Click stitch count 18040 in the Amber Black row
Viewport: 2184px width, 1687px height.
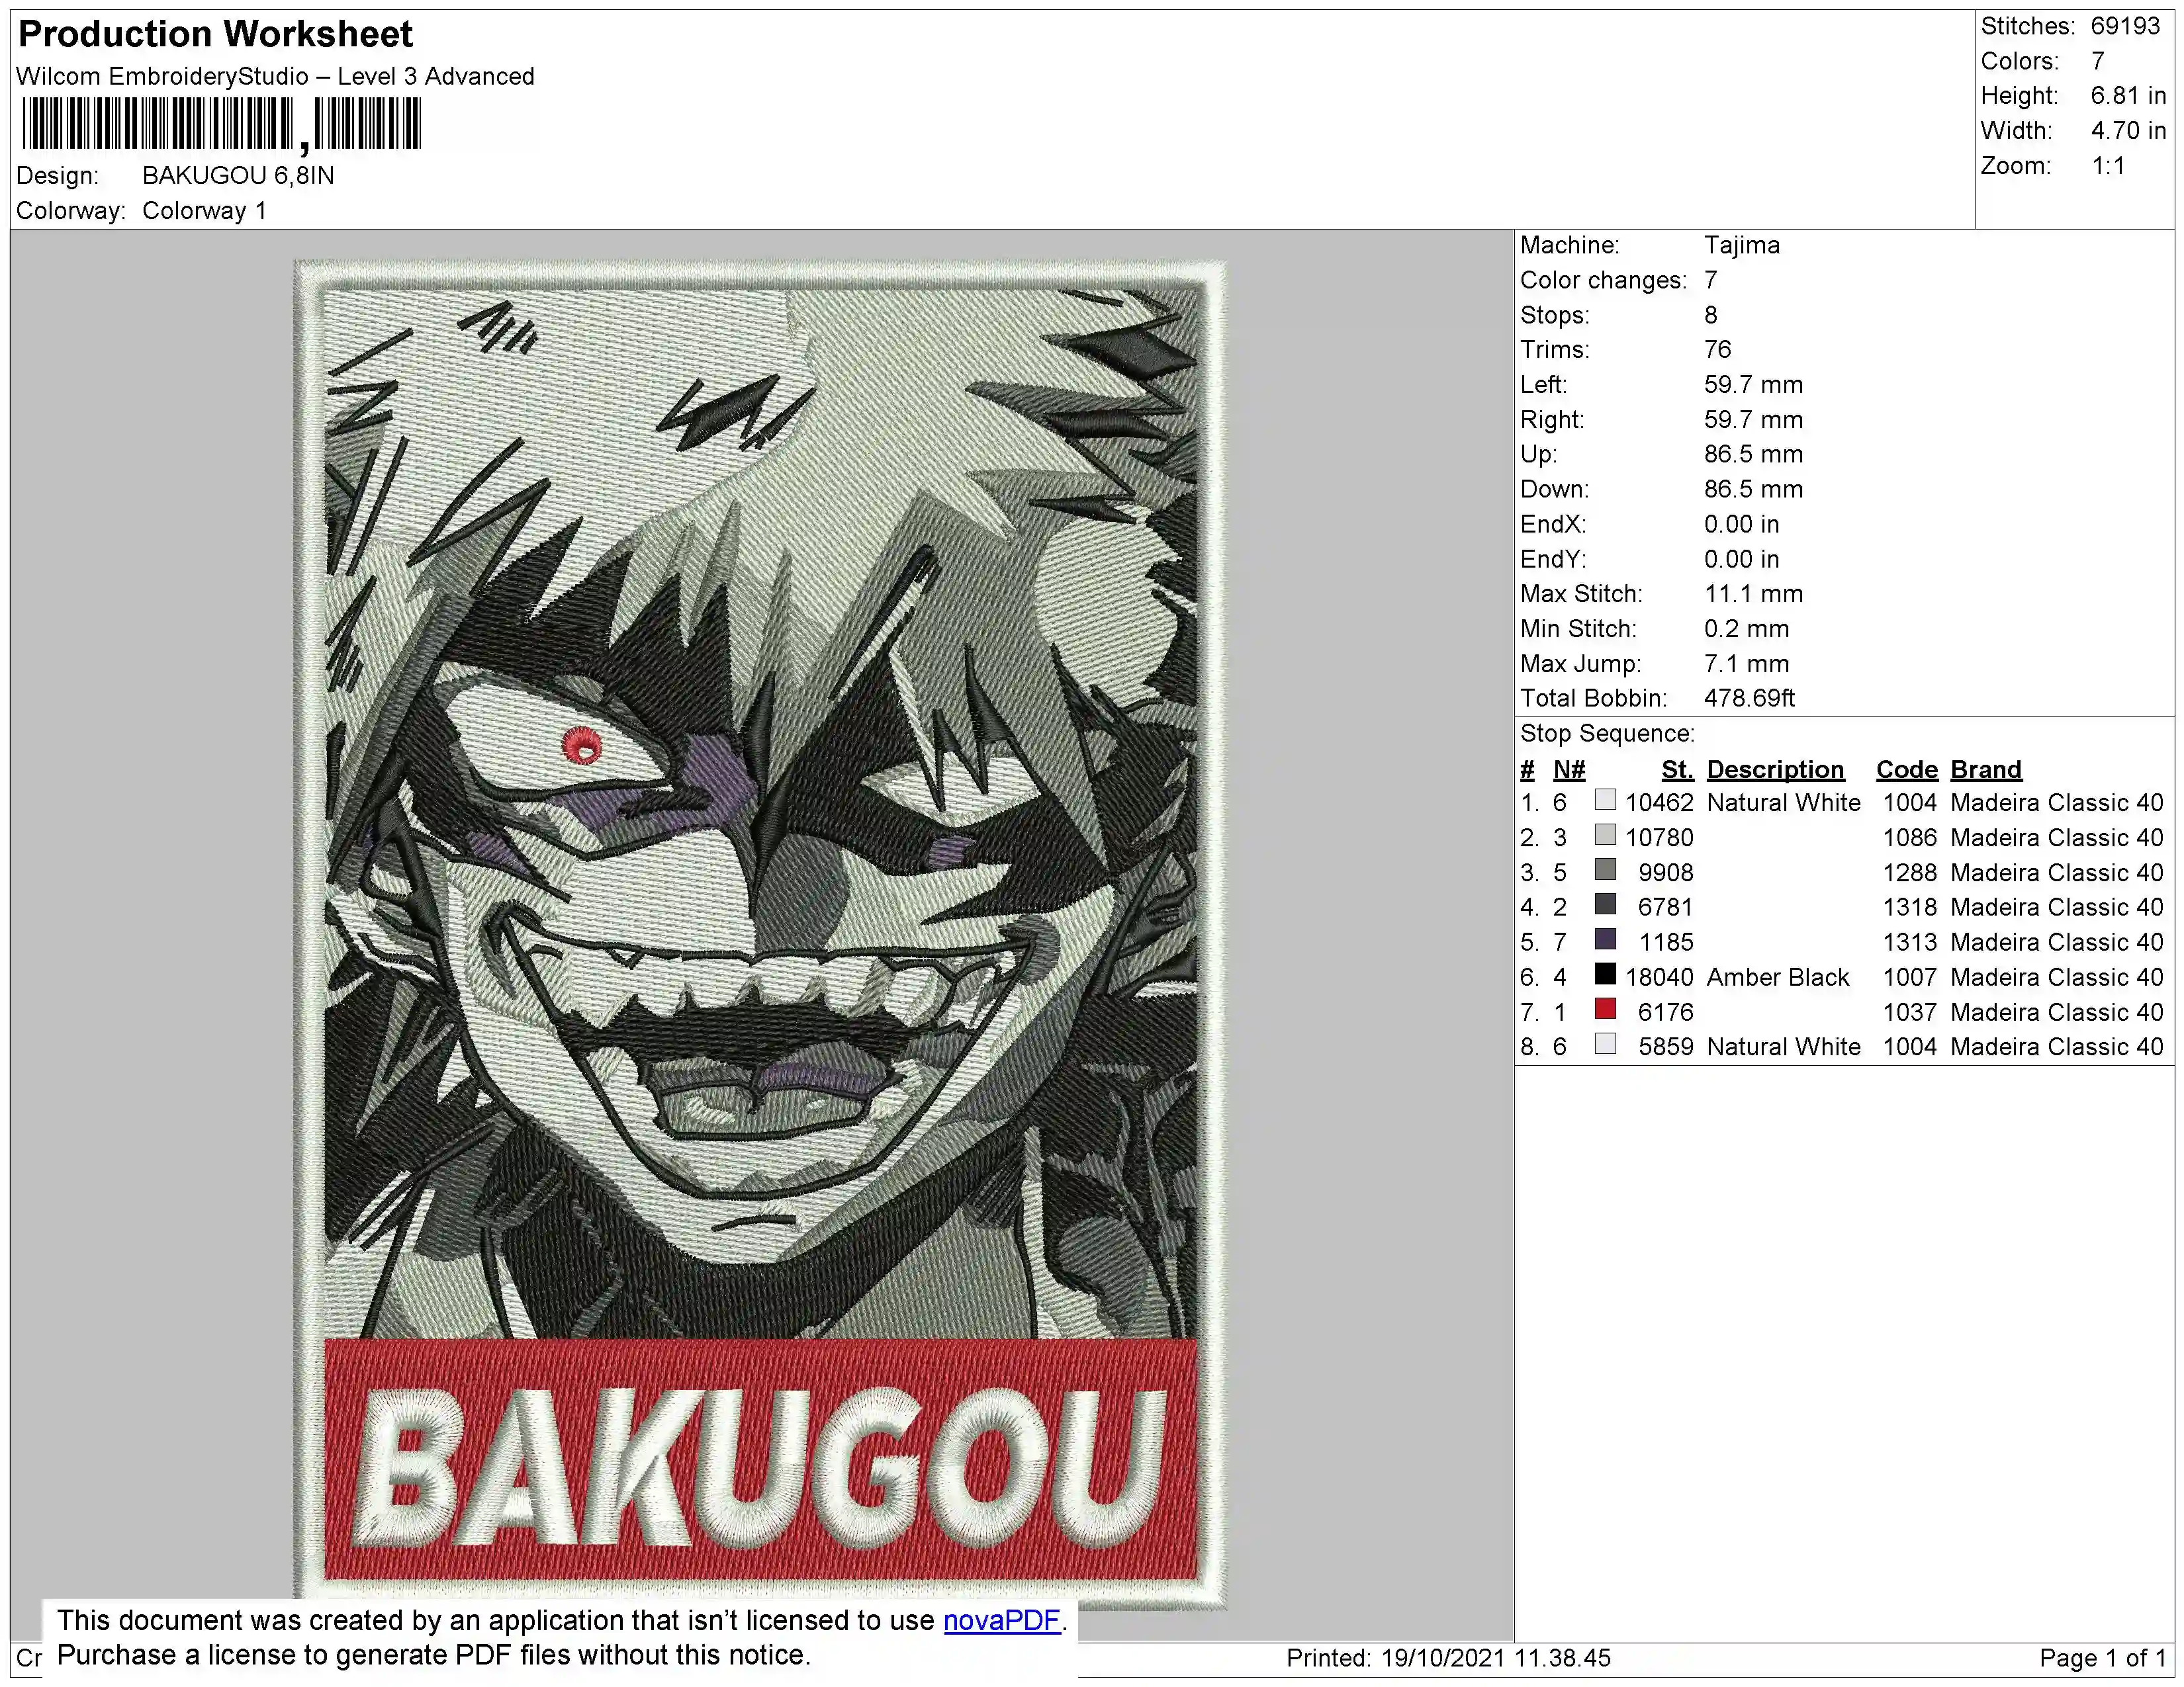1659,977
